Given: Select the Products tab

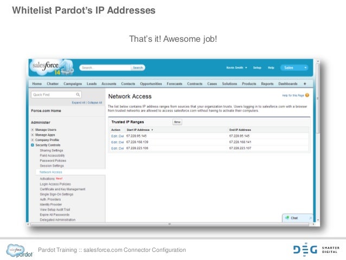Looking at the screenshot, I should point(249,84).
